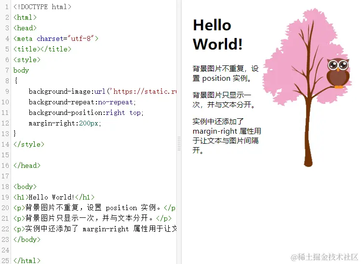Click the <h1>Hello World!</h1> code line
Screen dimensions: 361x264
[x=54, y=197]
